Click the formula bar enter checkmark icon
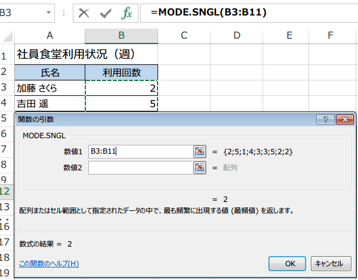This screenshot has width=358, height=280. pyautogui.click(x=106, y=13)
